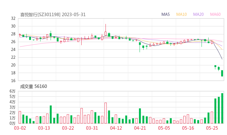This screenshot has height=135, width=227.
Task: Click the 03-31 date label
Action: click(92, 128)
